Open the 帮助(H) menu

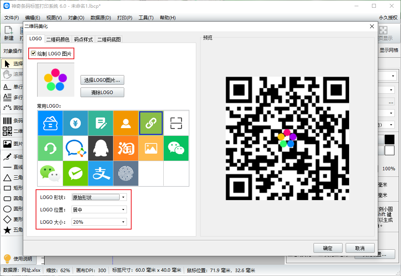coord(168,18)
